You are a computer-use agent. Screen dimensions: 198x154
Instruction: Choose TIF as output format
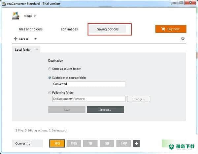click(90, 143)
